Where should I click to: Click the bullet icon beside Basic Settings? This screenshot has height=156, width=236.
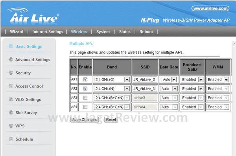click(x=11, y=46)
